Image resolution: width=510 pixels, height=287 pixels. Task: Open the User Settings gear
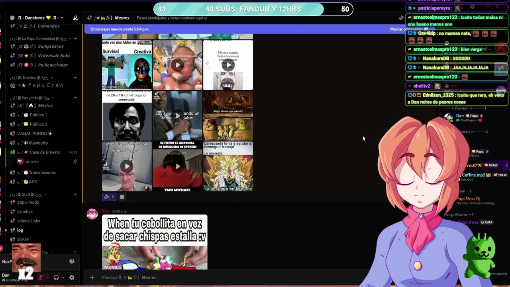72,277
